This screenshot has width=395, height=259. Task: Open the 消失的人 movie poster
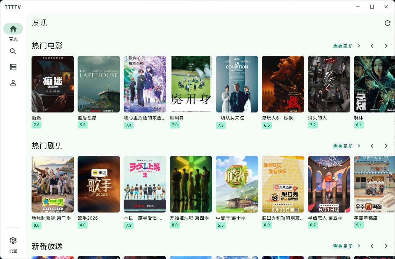(x=329, y=84)
